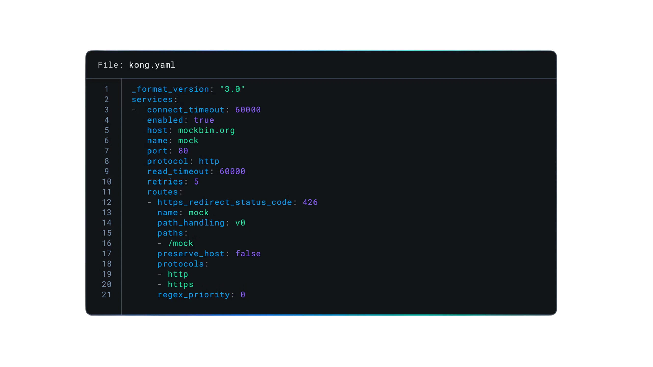Click line number 10 in the gutter
Viewport: 653px width, 367px height.
[x=107, y=182]
